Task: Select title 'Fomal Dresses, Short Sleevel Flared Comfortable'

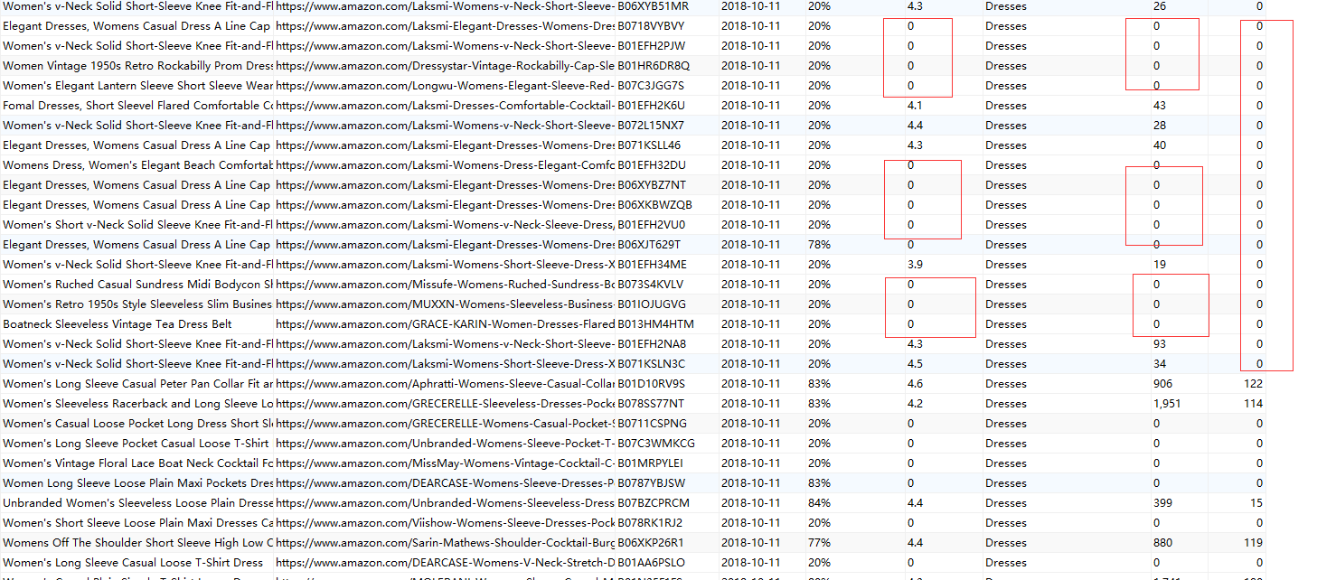Action: [137, 105]
